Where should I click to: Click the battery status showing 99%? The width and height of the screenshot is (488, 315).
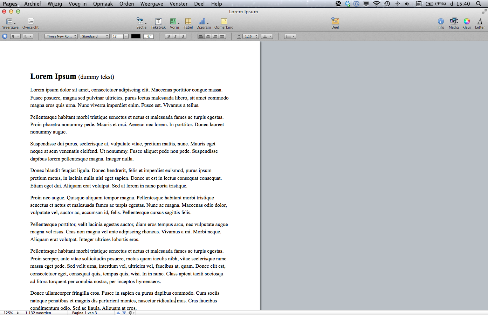coord(436,4)
